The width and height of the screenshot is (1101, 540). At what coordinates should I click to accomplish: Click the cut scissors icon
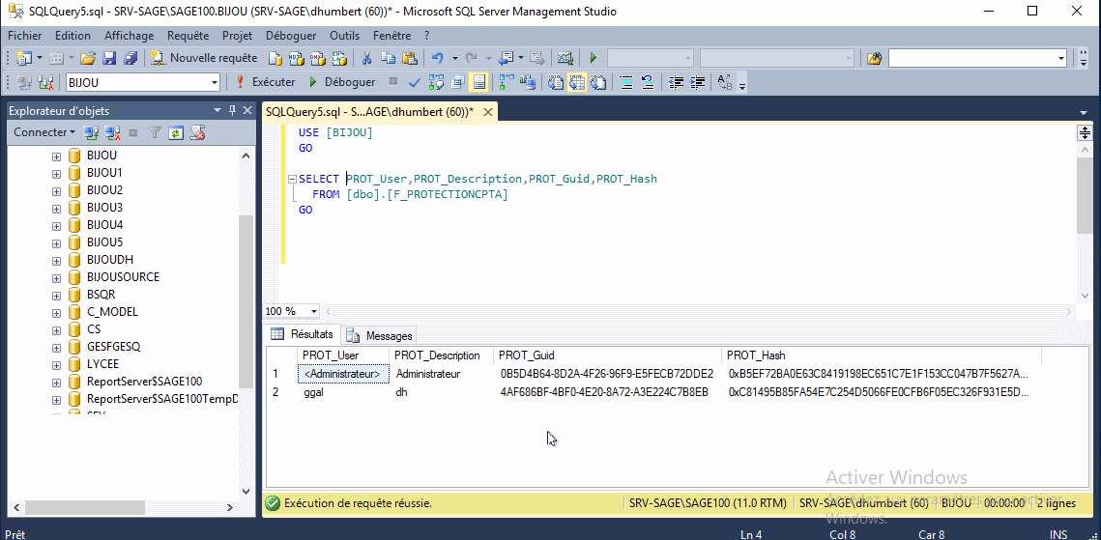[367, 58]
